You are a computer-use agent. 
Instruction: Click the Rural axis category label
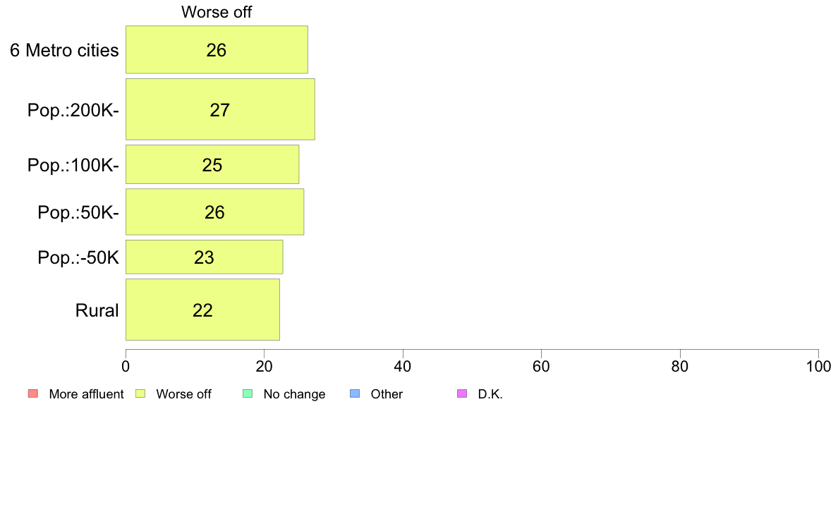[97, 310]
